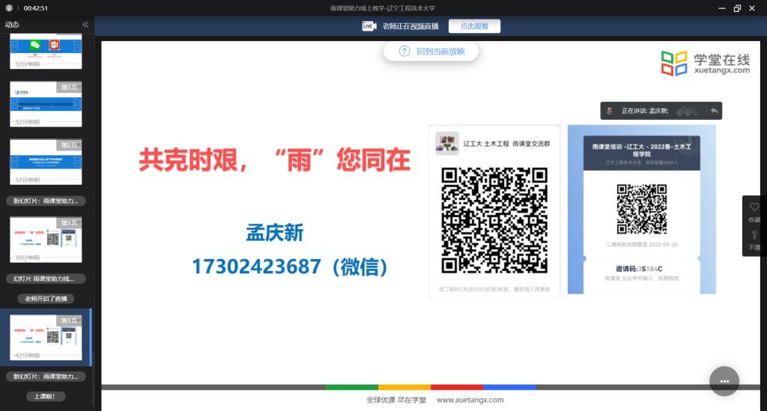Click the up-arrow icon in 回到当前放映
Image resolution: width=767 pixels, height=411 pixels.
coord(404,52)
